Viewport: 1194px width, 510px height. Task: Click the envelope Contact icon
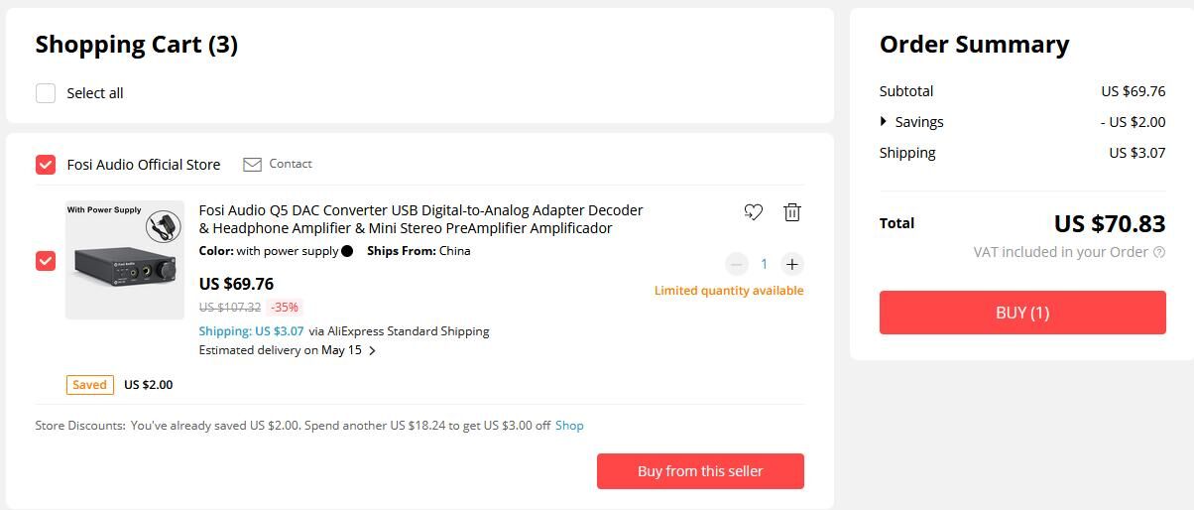click(252, 164)
